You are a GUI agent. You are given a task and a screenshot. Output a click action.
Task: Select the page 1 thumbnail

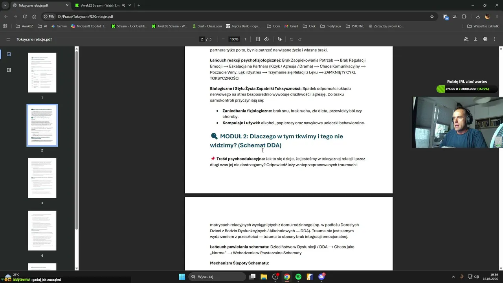click(x=42, y=73)
